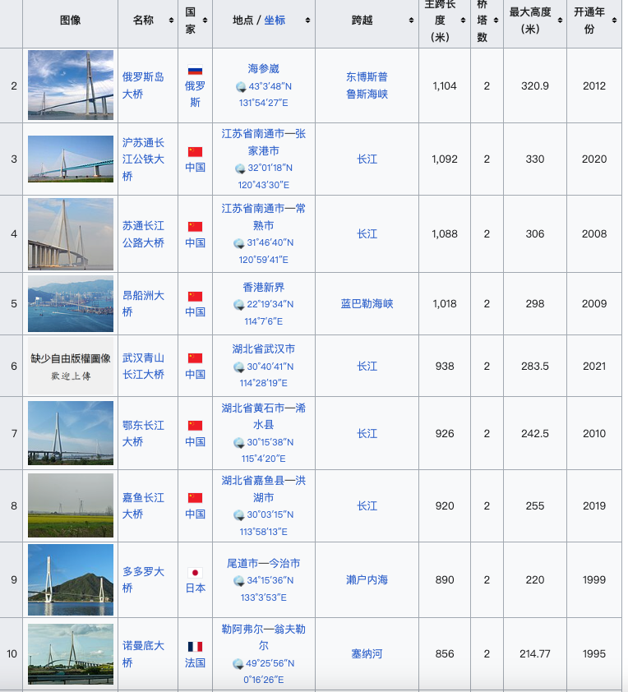Click globe icon beside 31°46′40″N
The width and height of the screenshot is (628, 692).
pos(238,243)
